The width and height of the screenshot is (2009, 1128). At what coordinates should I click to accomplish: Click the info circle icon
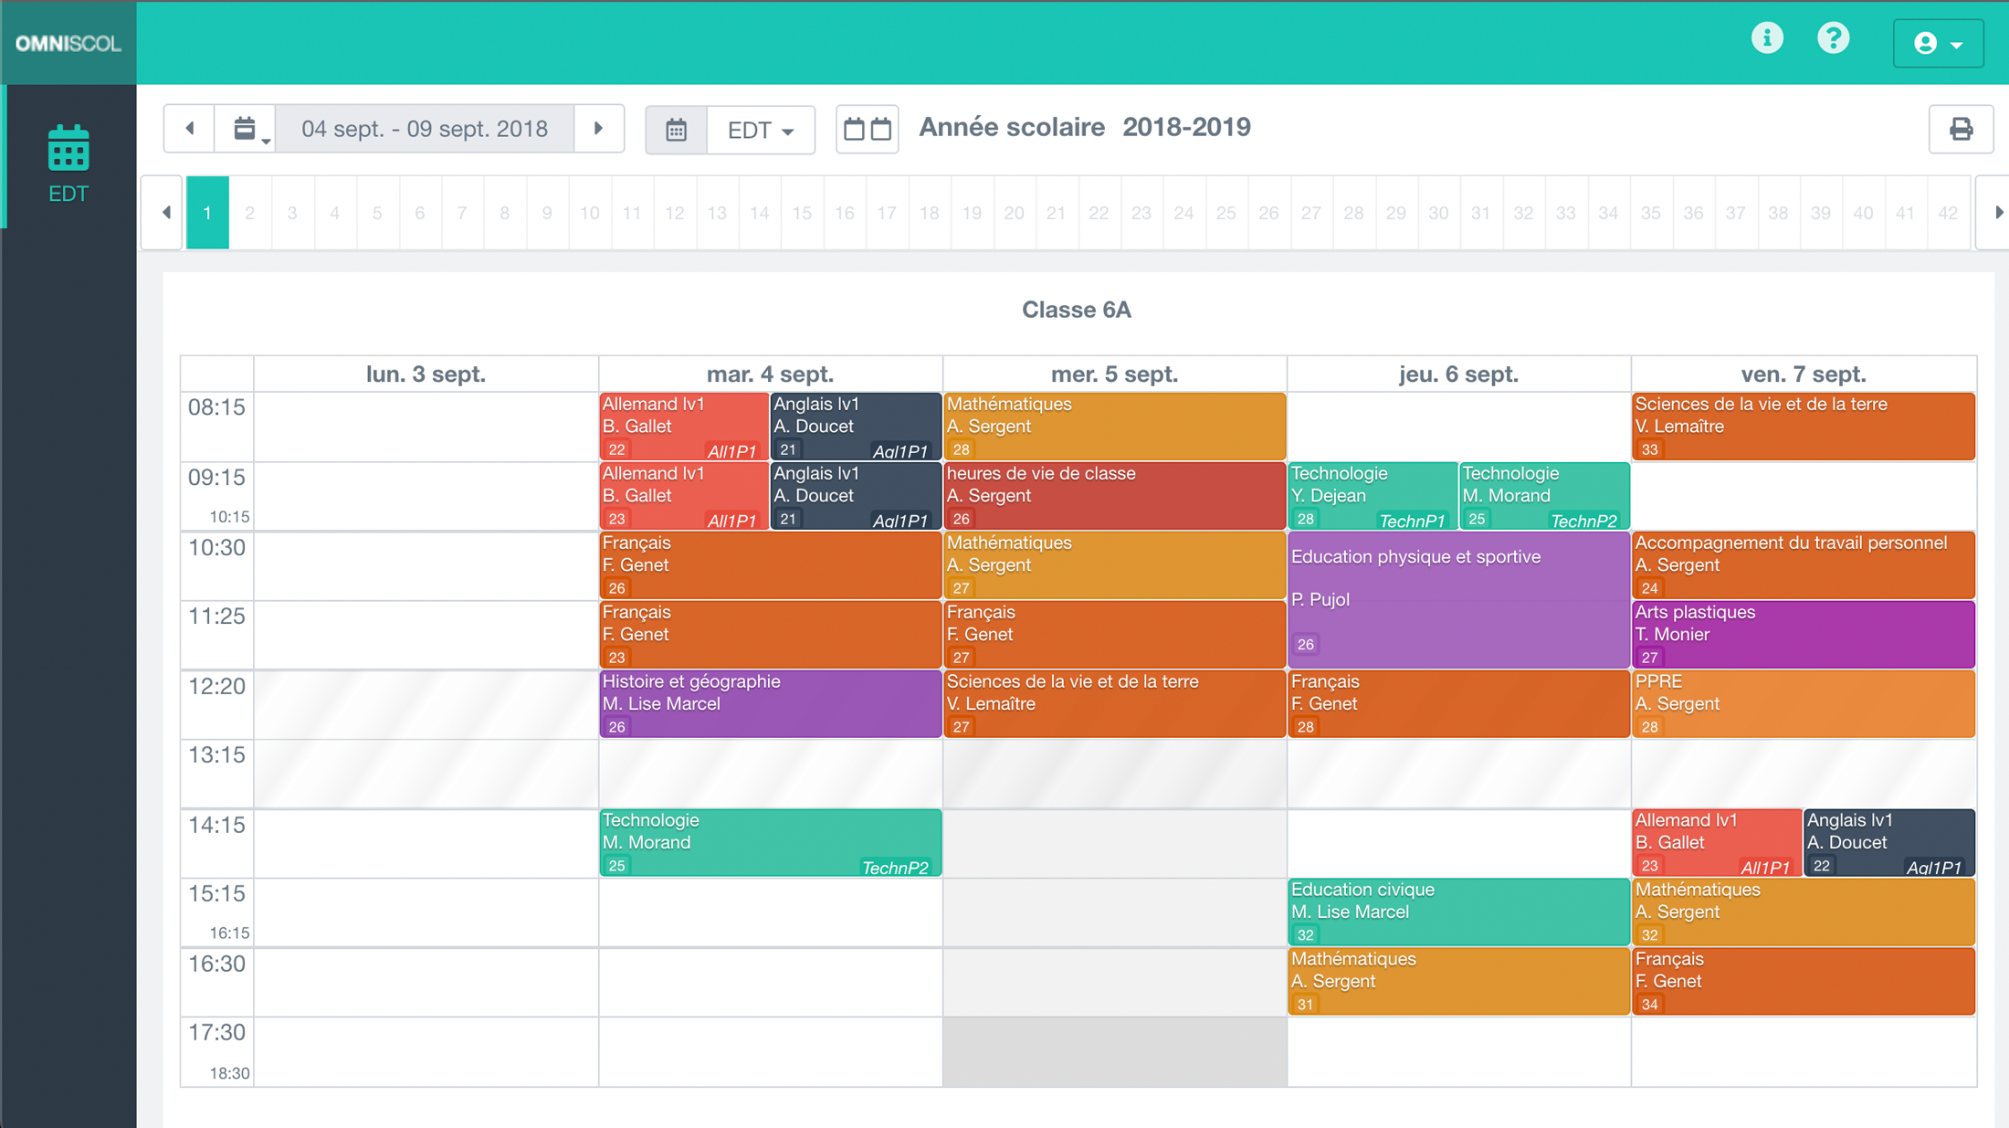click(1767, 38)
